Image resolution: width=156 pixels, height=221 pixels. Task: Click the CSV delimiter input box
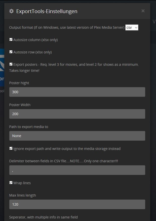[77, 170]
